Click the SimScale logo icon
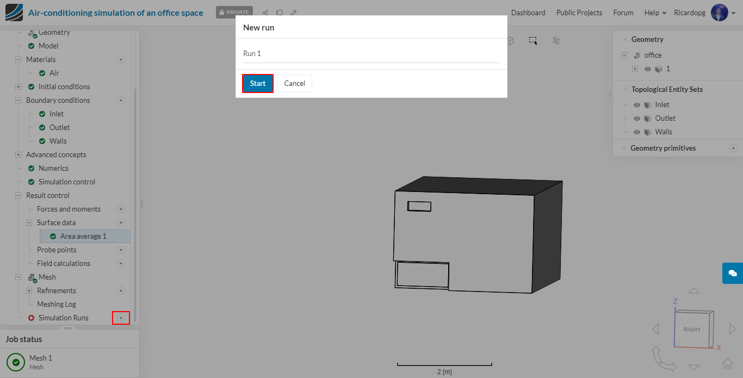 [x=14, y=13]
